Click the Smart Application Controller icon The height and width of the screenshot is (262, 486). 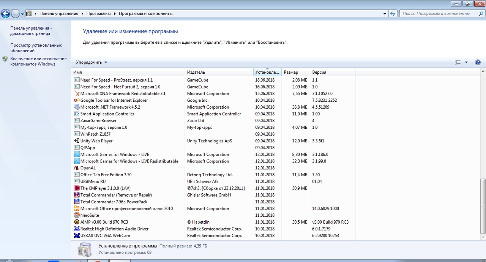(77, 114)
